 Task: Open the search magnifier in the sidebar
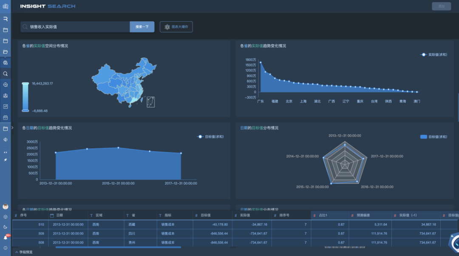(6, 74)
